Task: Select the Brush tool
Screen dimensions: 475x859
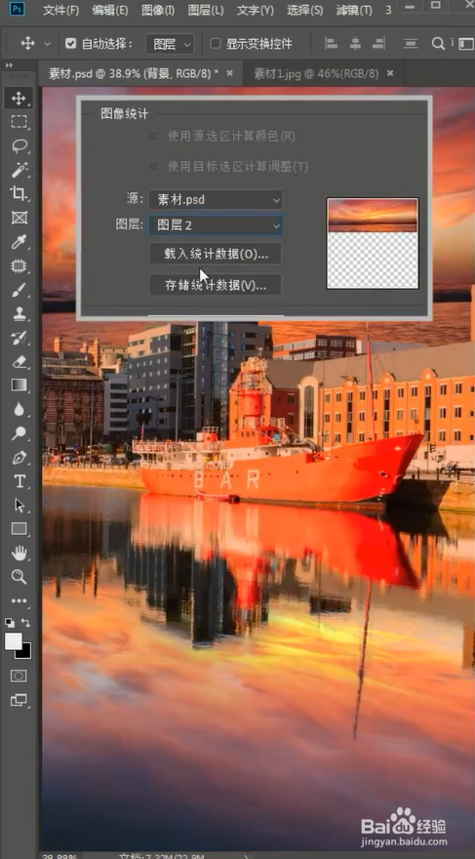Action: [20, 290]
